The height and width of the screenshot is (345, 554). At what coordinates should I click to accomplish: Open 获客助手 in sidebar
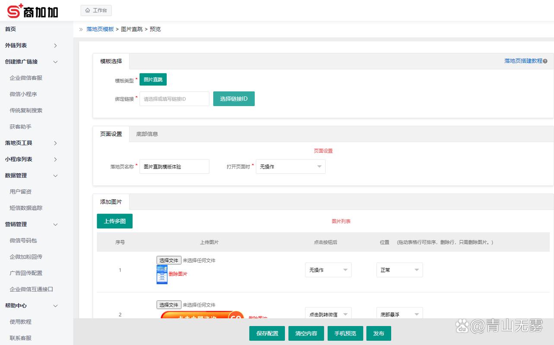tap(20, 127)
